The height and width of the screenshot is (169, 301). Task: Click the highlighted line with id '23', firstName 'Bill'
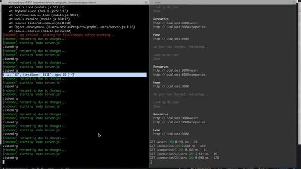[x=75, y=75]
